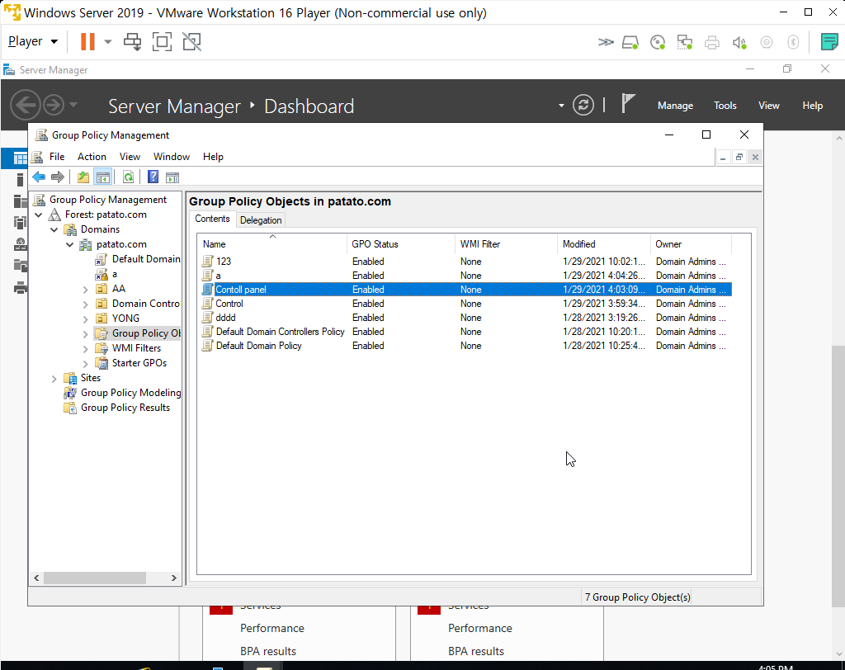845x670 pixels.
Task: Open the dropdown arrow beside pause button
Action: (x=108, y=41)
